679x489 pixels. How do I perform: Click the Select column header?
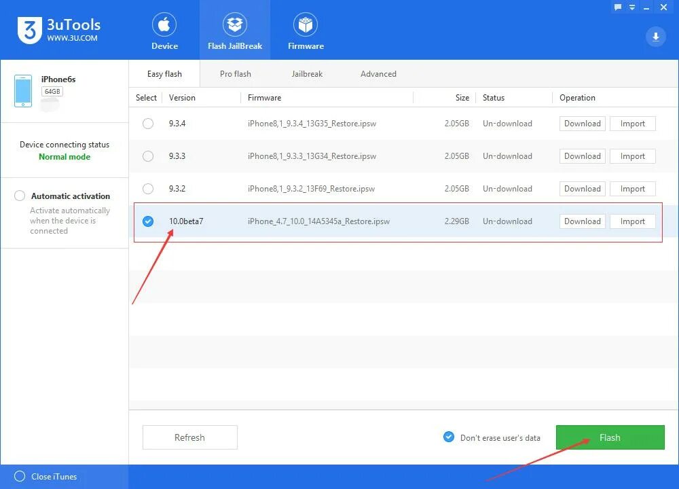click(146, 97)
